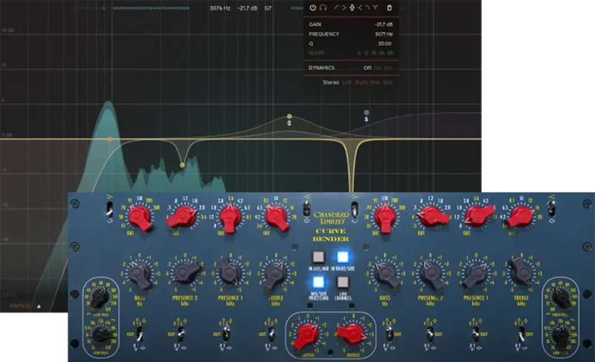Set Dynamics to Off
The image size is (595, 362).
coord(367,68)
